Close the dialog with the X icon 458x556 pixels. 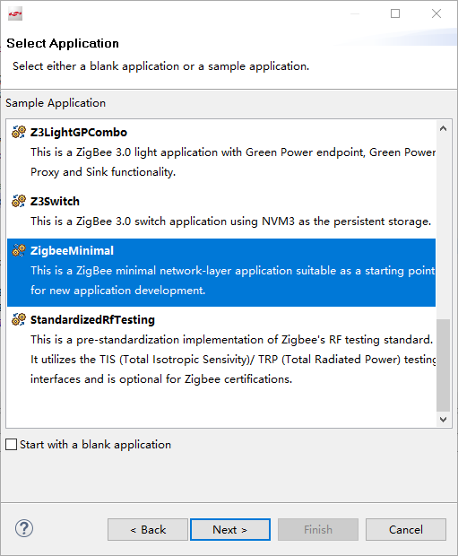tap(436, 13)
